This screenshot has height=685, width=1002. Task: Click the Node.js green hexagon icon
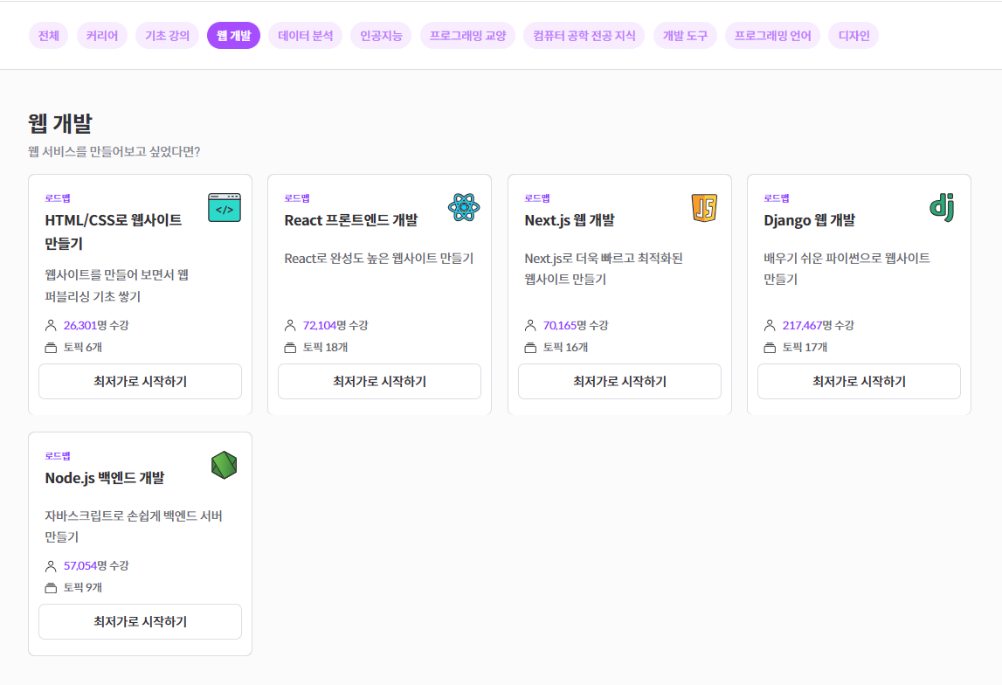coord(225,465)
